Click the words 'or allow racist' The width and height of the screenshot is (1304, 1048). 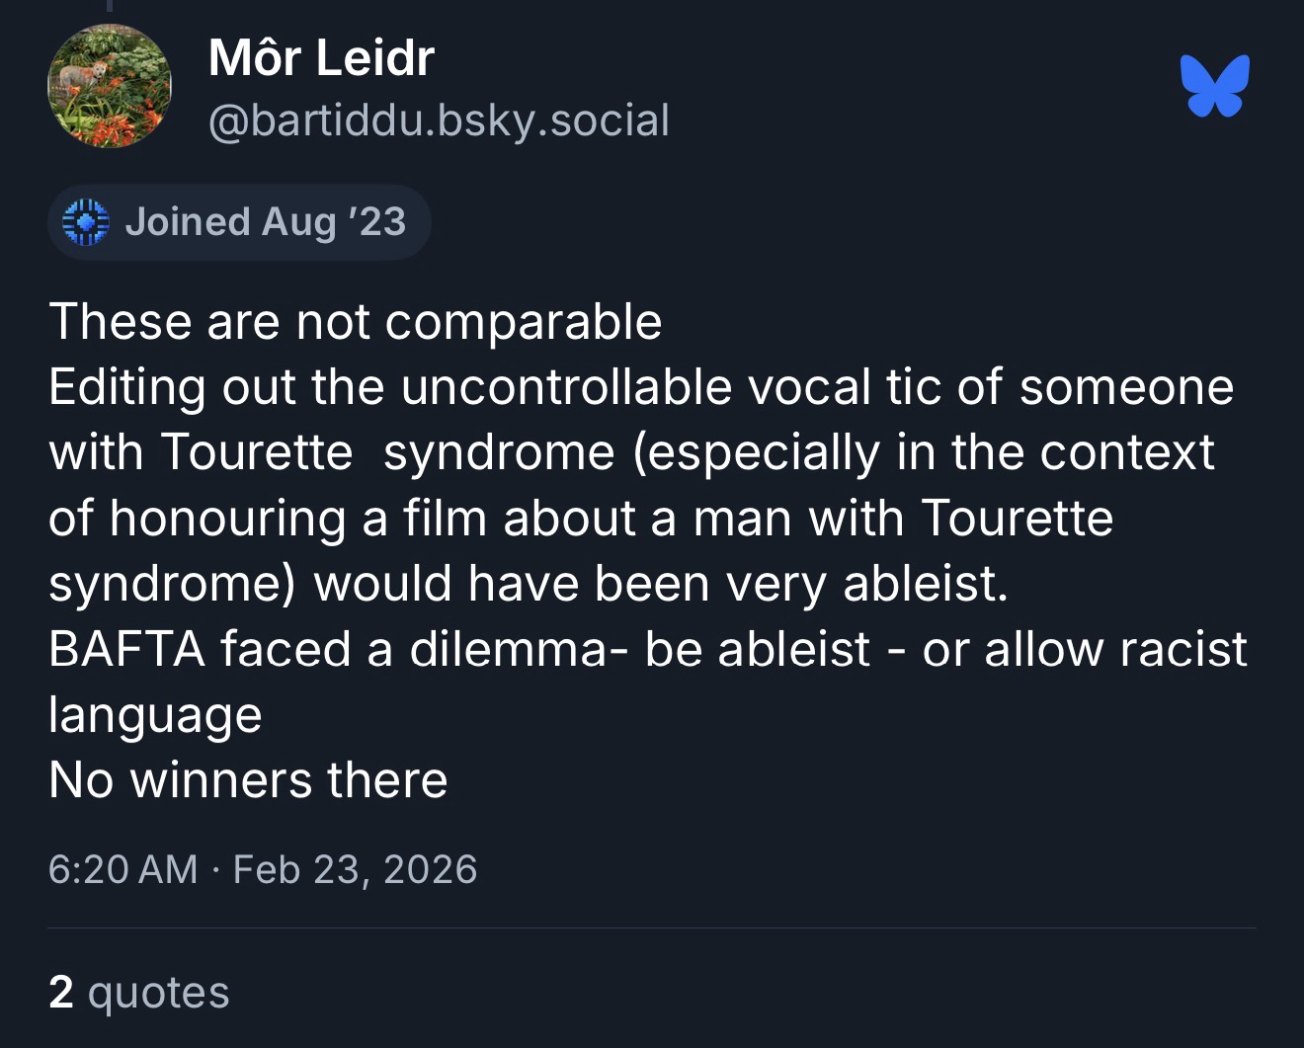1085,649
